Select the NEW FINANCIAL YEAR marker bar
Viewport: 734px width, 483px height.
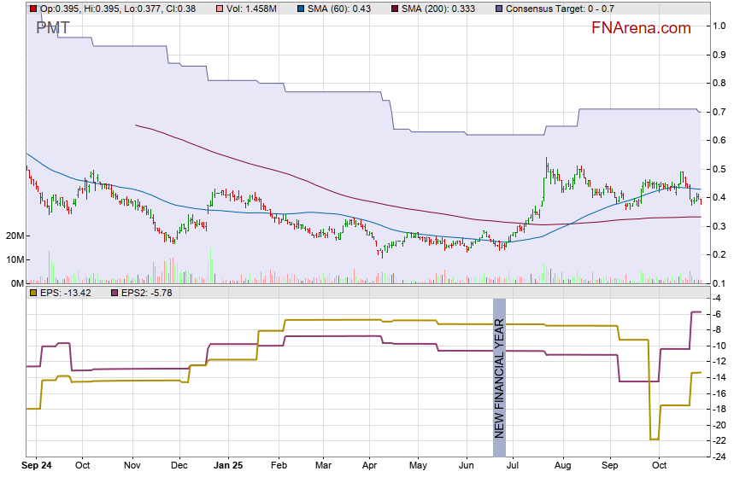pos(499,377)
